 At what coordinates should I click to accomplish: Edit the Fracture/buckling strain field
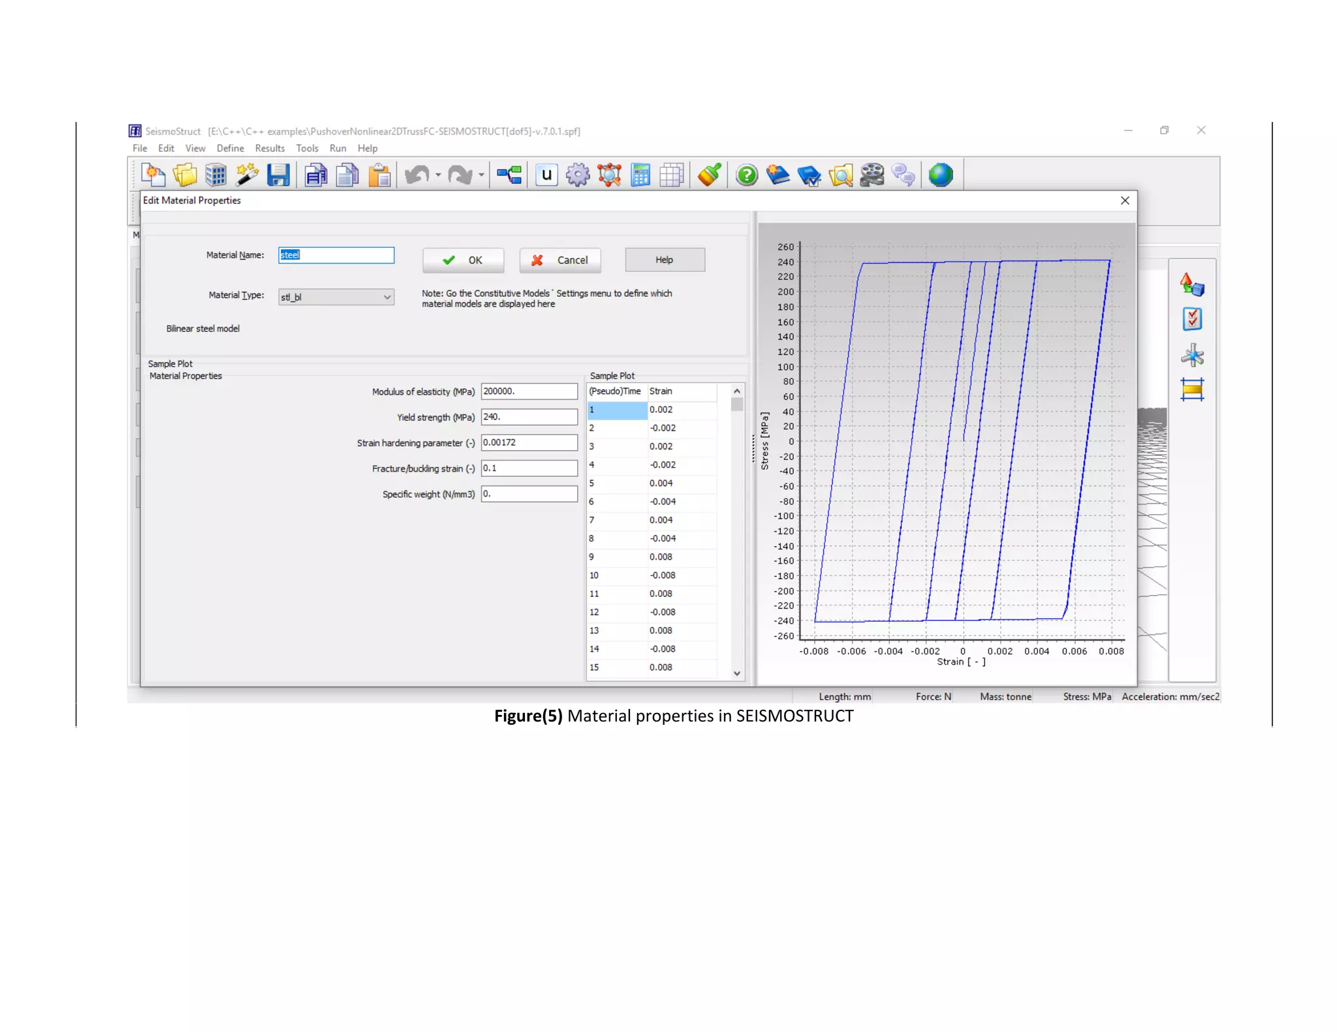coord(529,468)
